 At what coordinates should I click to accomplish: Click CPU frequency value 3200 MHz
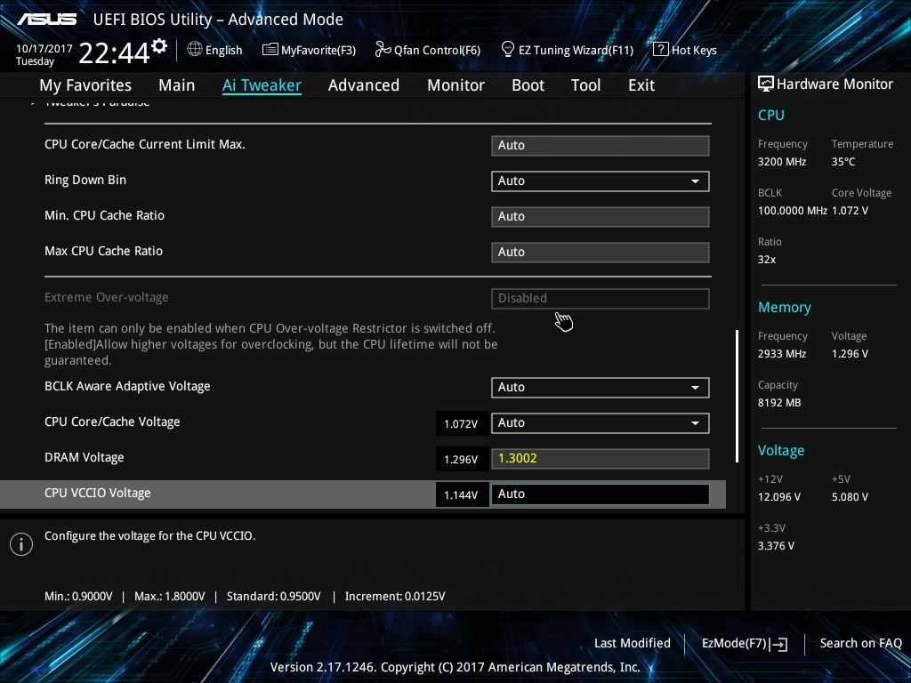coord(782,162)
